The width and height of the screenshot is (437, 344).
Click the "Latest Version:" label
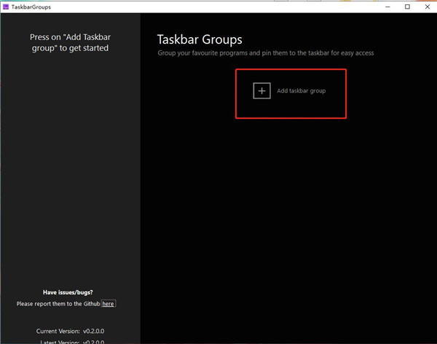tap(57, 341)
